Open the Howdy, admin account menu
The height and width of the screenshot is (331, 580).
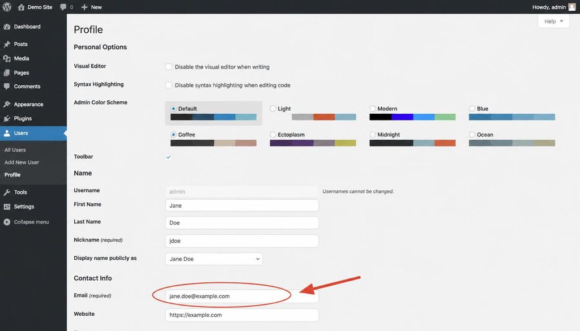[x=554, y=7]
